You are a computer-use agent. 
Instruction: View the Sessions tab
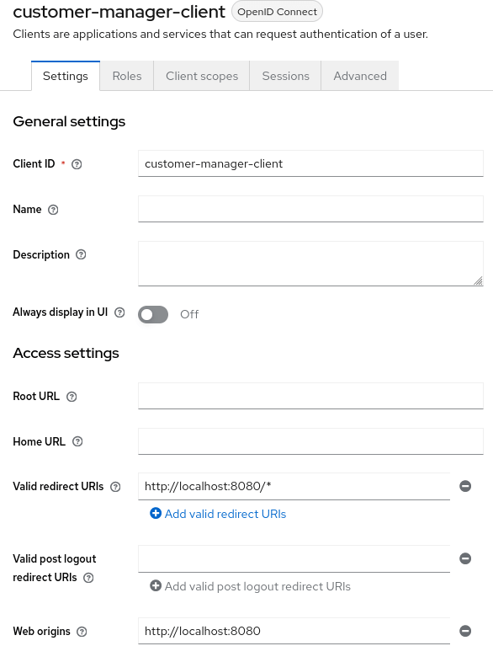(x=285, y=76)
